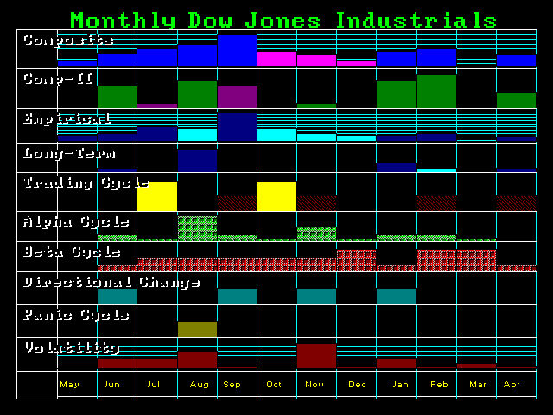Click the cyan Empirical bar for October

coord(276,135)
